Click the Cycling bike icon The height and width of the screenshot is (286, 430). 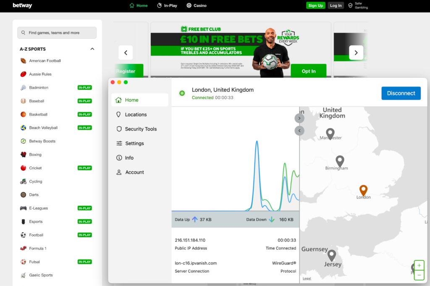click(24, 181)
